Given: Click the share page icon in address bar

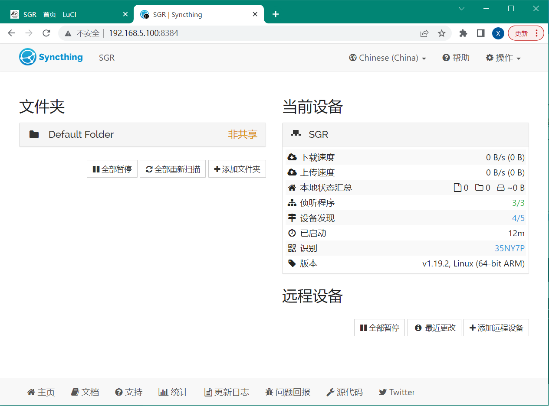Looking at the screenshot, I should (424, 33).
